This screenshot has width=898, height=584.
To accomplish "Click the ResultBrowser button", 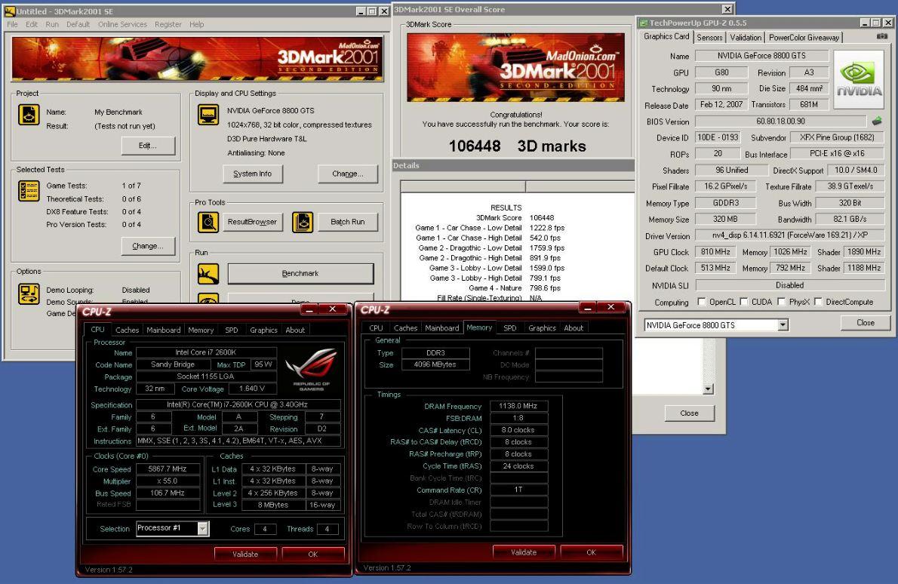I will (x=252, y=222).
